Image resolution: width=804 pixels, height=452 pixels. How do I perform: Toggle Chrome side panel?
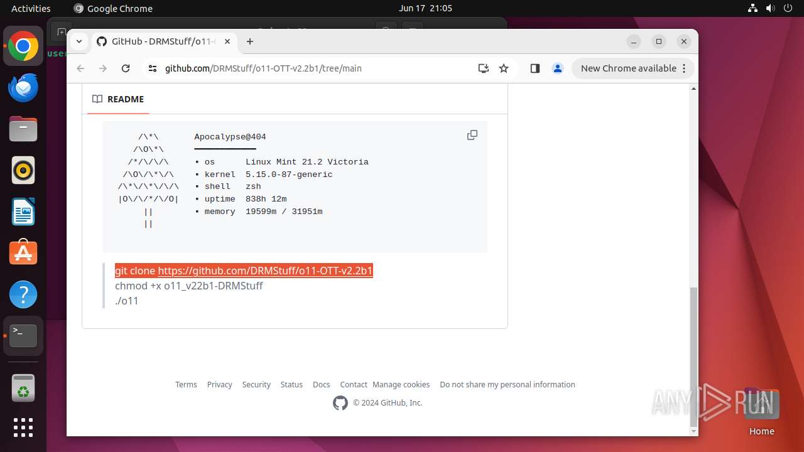click(535, 68)
